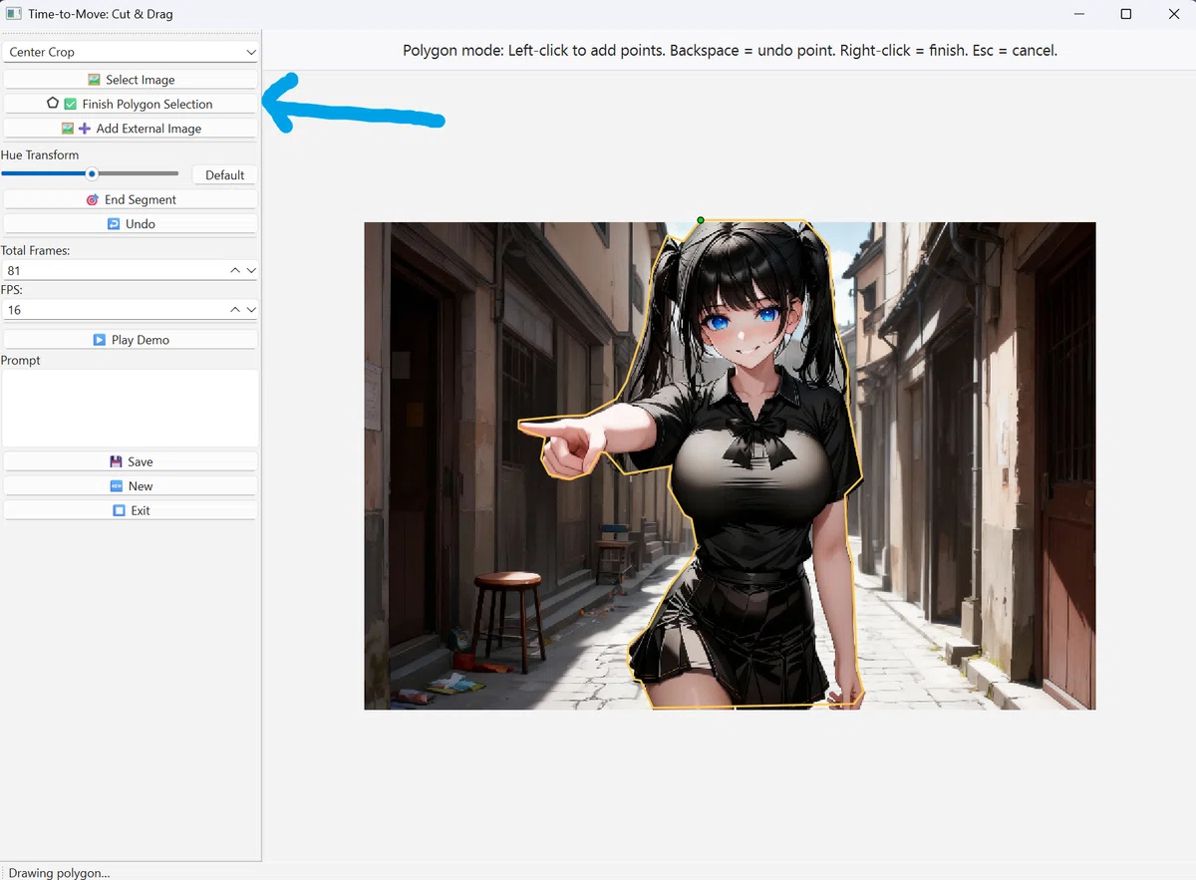This screenshot has height=880, width=1196.
Task: Click the blue Undo arrow icon
Action: point(114,224)
